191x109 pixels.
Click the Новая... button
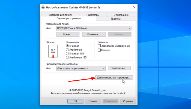[68, 34]
